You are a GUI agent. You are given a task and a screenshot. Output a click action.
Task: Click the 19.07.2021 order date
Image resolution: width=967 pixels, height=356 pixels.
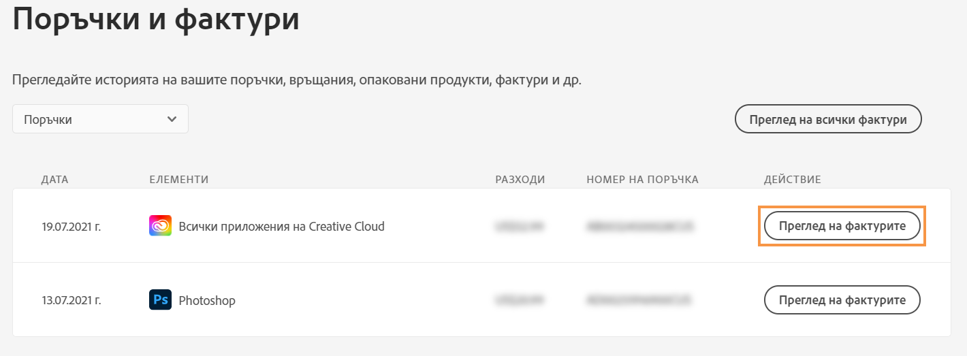(x=71, y=227)
